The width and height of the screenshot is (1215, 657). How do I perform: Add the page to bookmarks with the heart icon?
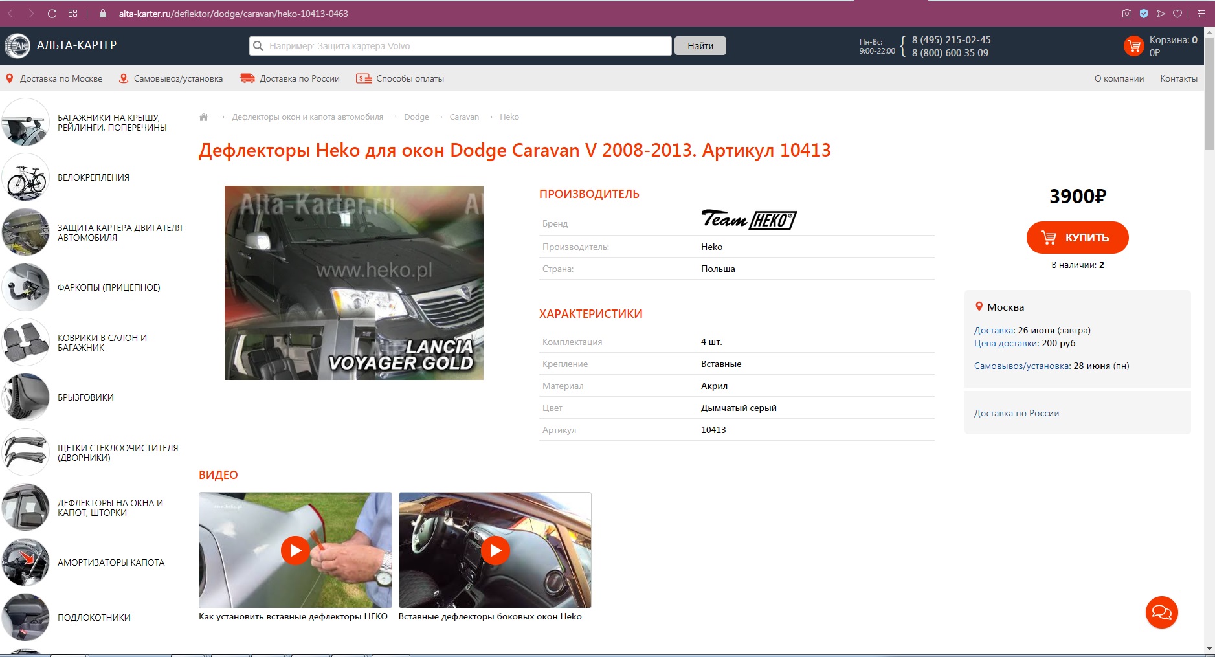tap(1177, 14)
